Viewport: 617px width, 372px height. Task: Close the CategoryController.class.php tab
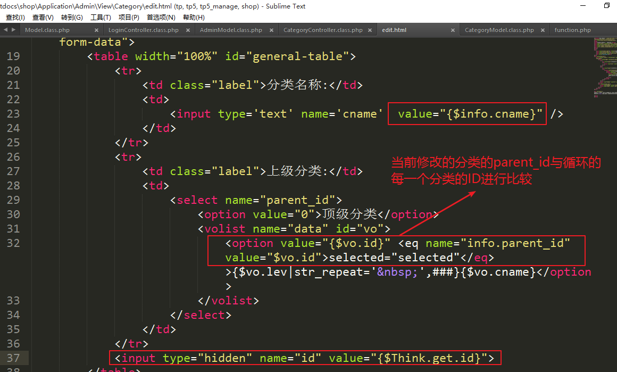point(370,30)
